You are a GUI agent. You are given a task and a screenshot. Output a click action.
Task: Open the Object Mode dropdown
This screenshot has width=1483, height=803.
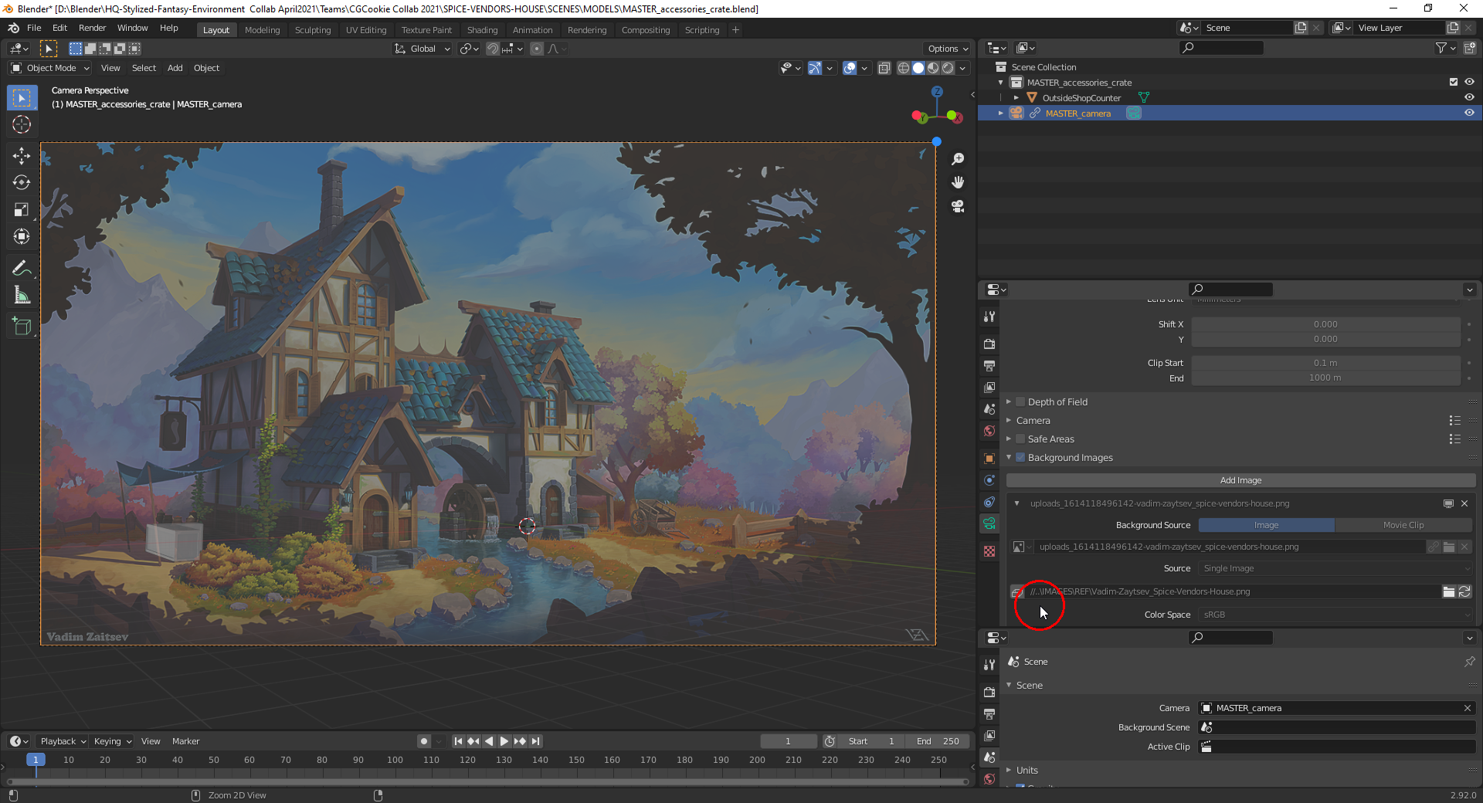tap(50, 68)
